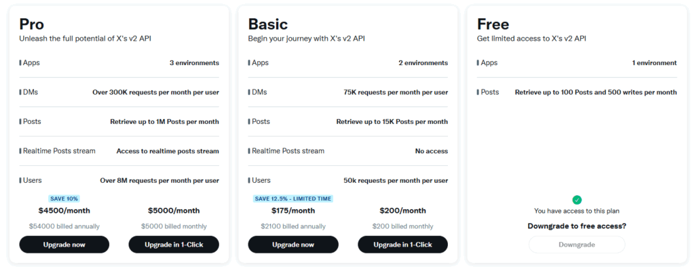Click the DMs row label in Basic
The image size is (695, 271).
point(259,92)
